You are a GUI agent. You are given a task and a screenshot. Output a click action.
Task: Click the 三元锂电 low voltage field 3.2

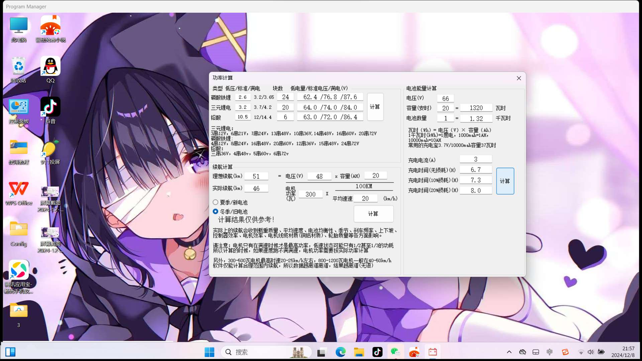tap(243, 107)
